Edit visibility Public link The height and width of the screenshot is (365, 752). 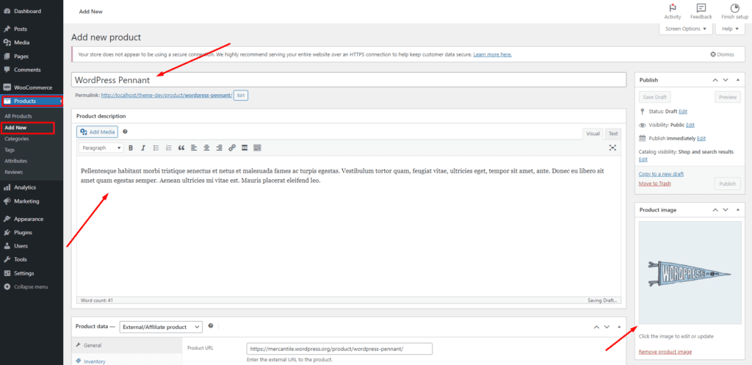[690, 125]
